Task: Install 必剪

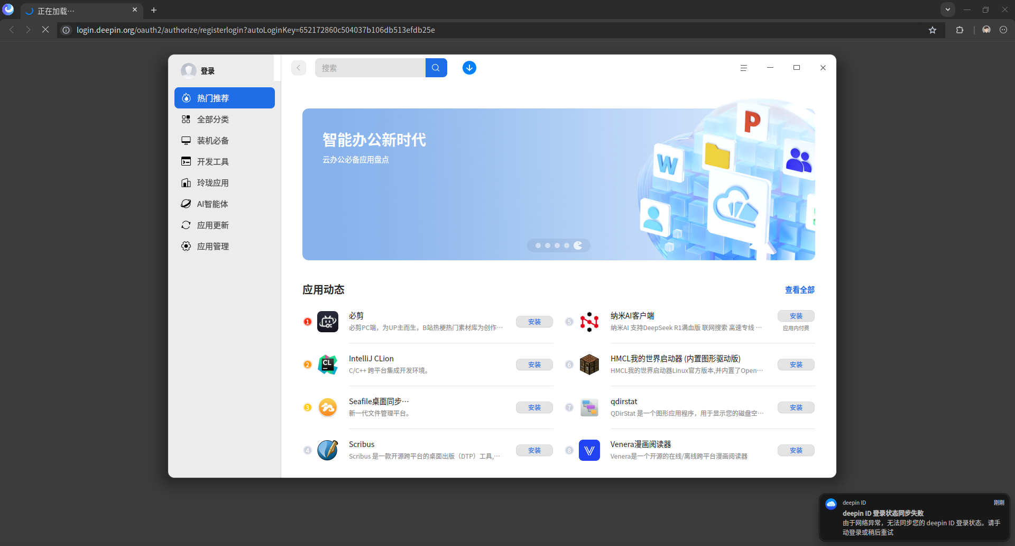Action: click(x=534, y=322)
